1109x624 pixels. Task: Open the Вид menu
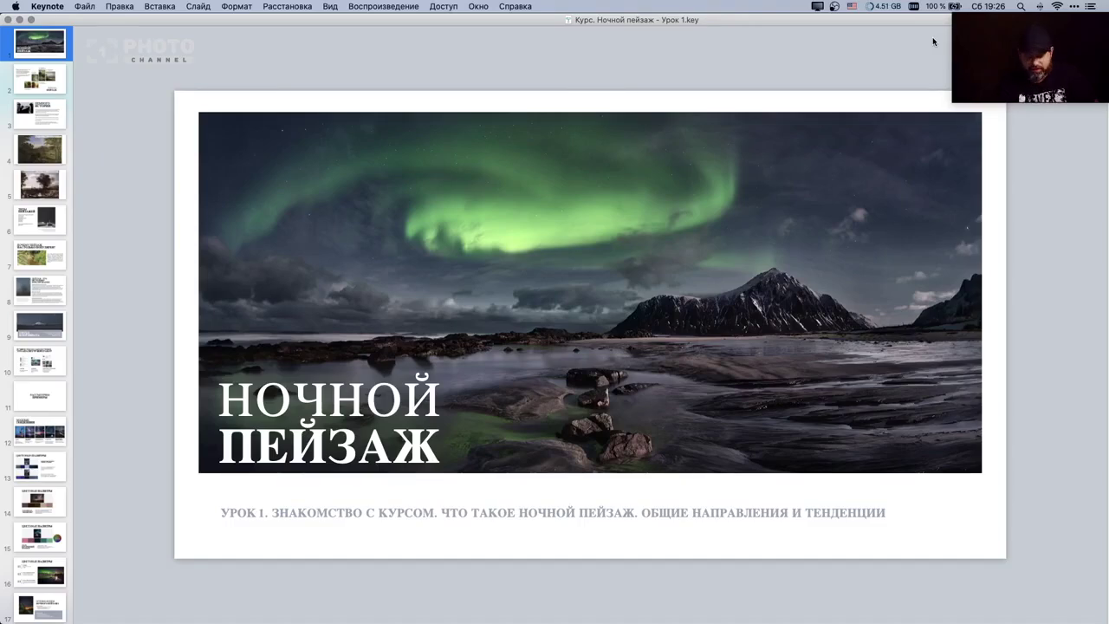pos(329,6)
